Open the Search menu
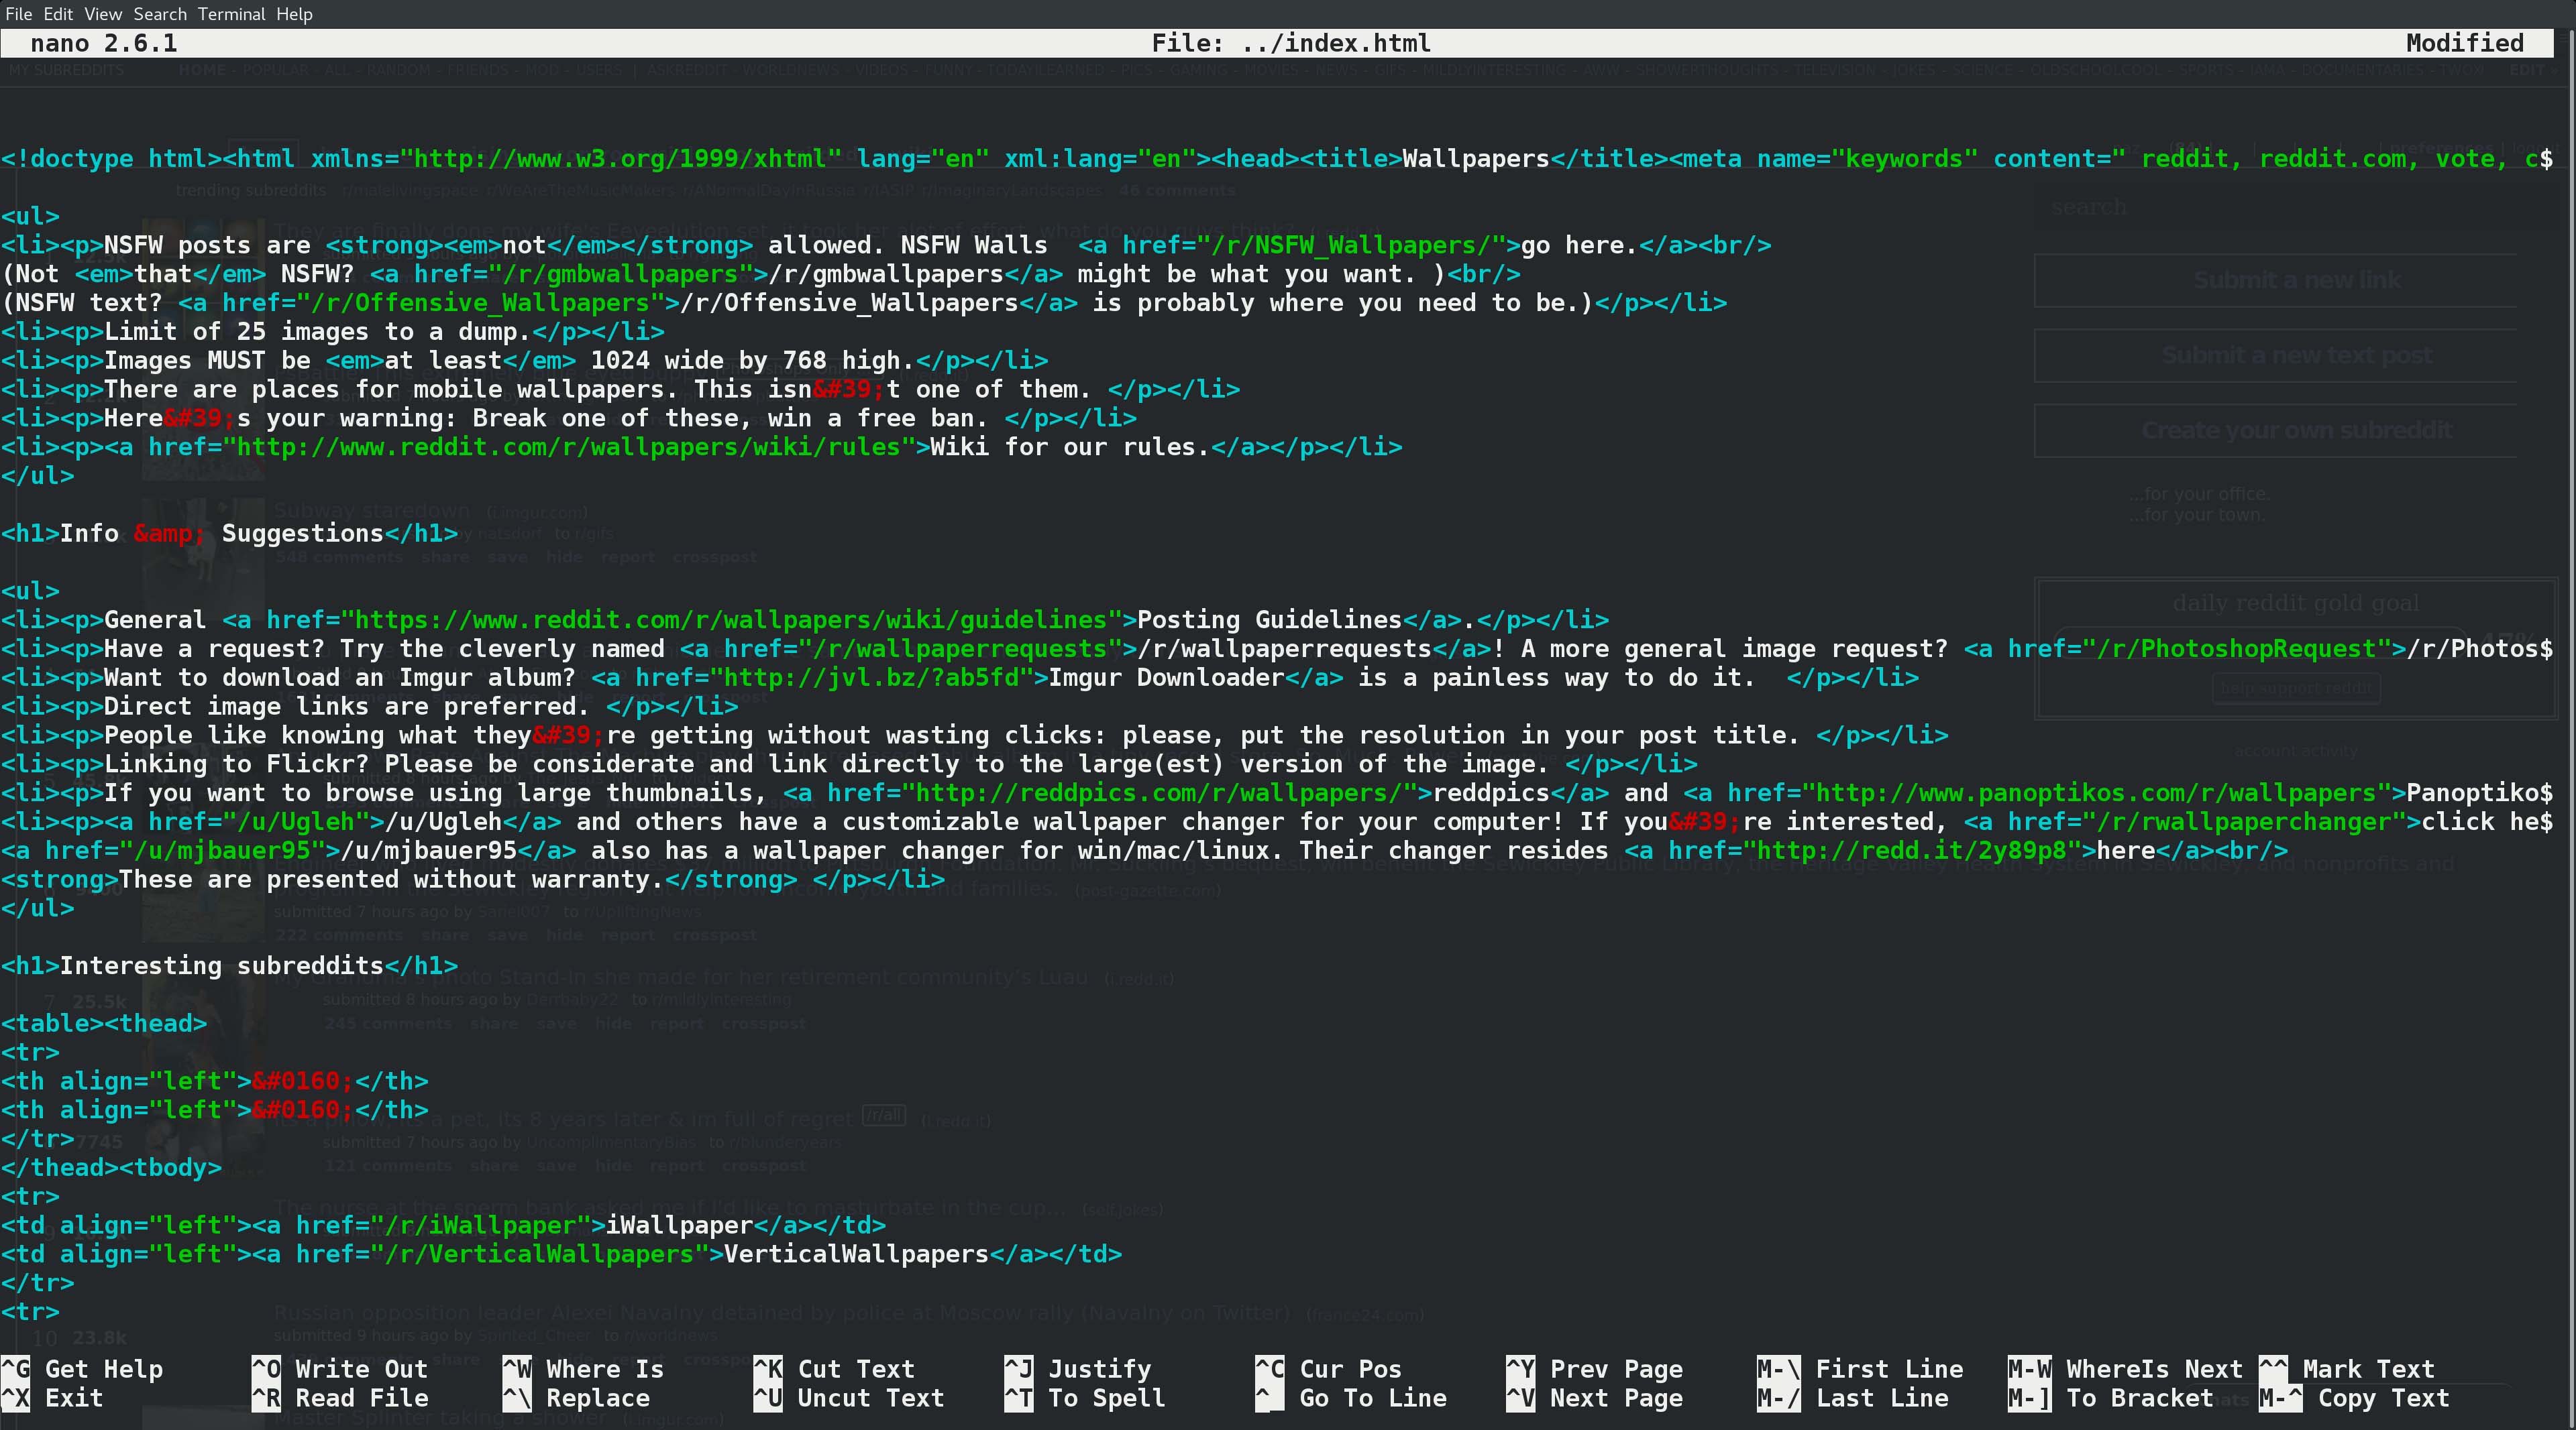The height and width of the screenshot is (1430, 2576). point(160,14)
